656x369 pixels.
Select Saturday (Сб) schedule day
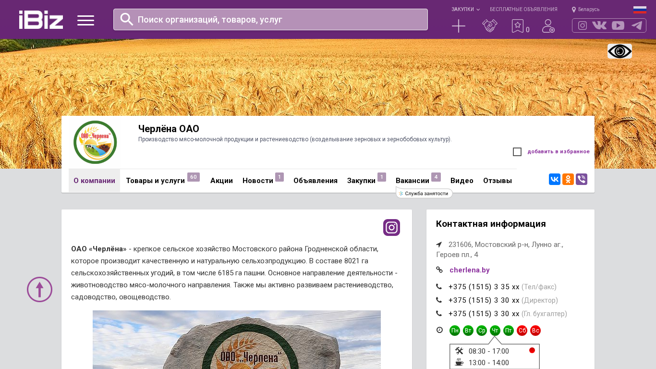click(x=522, y=331)
